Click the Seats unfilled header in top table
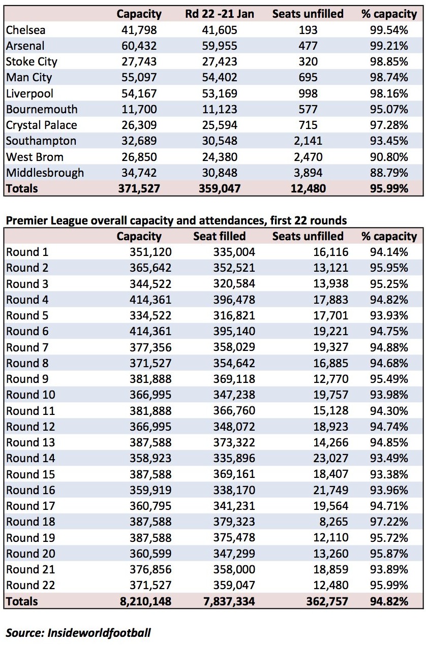The image size is (426, 645). coord(308,14)
